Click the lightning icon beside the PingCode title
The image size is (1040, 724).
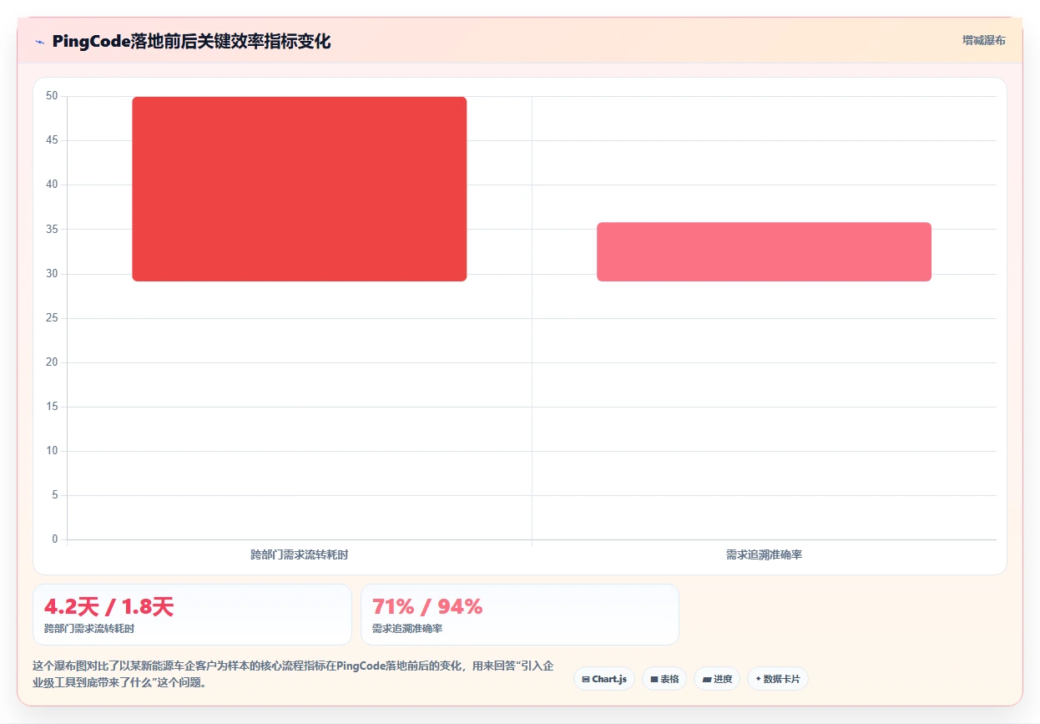39,42
